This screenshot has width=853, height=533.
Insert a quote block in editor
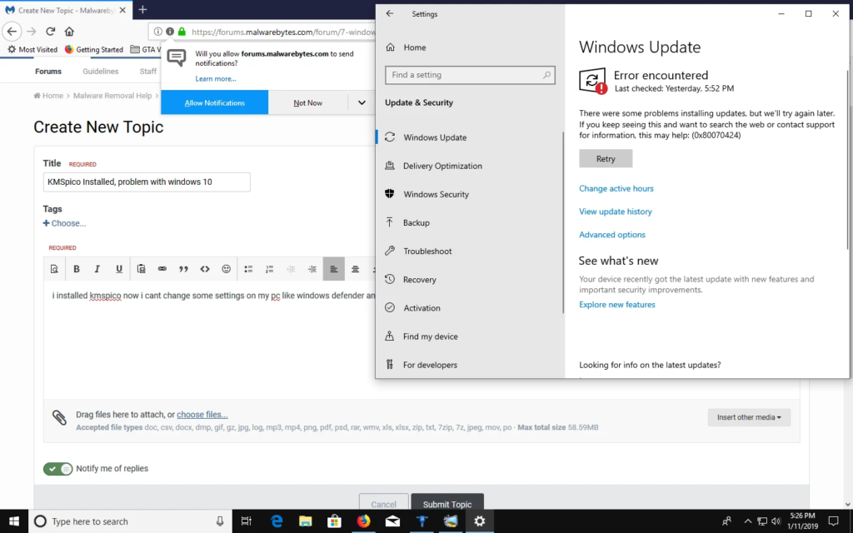tap(183, 269)
